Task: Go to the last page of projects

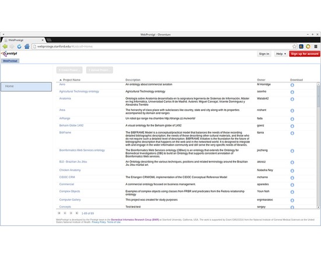Action: [x=77, y=213]
